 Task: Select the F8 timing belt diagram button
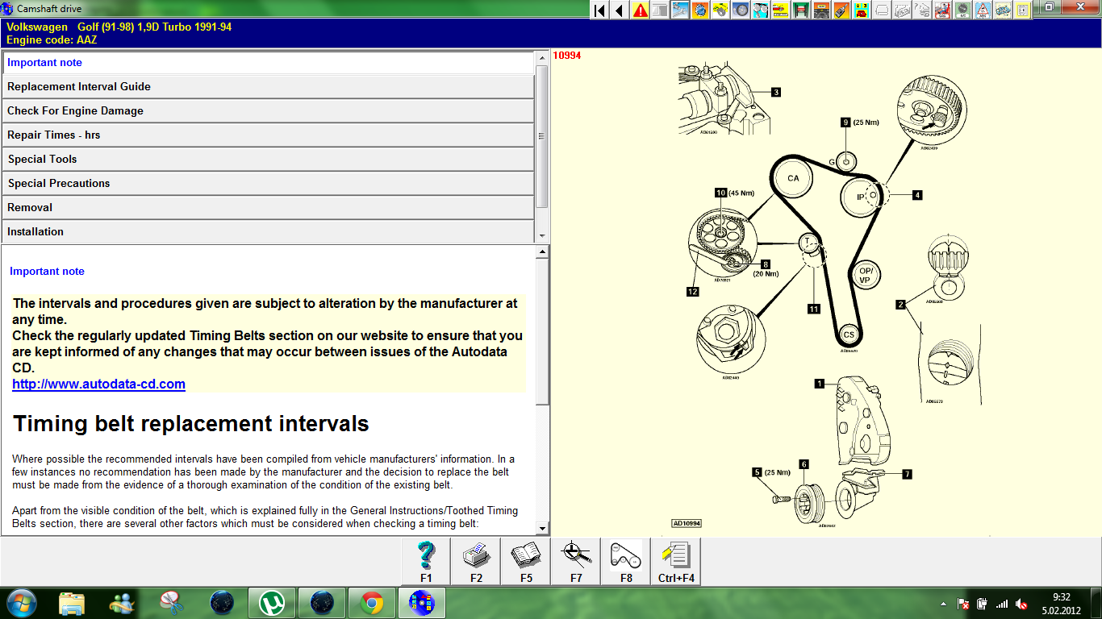click(626, 561)
